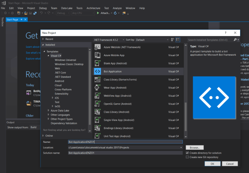Click the OK button
The height and width of the screenshot is (173, 249).
(x=212, y=164)
